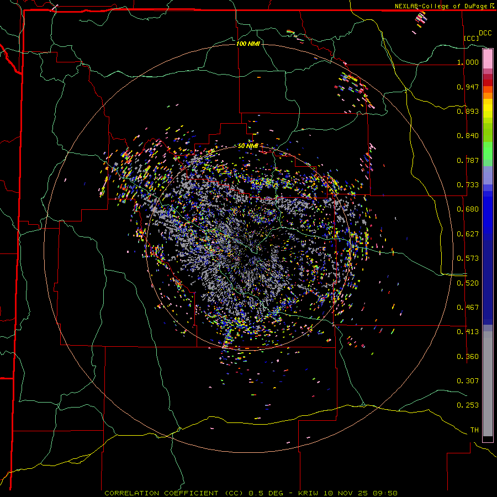
Task: Select the 0.733 scale value
Action: tap(468, 185)
